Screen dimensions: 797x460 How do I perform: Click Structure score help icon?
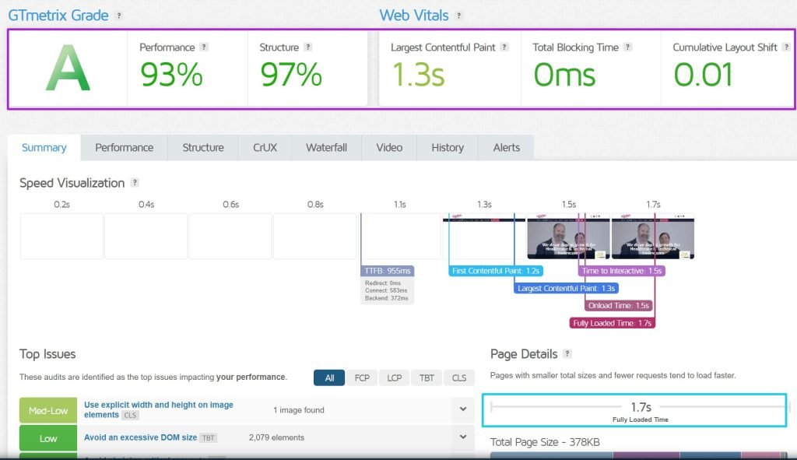click(x=308, y=47)
